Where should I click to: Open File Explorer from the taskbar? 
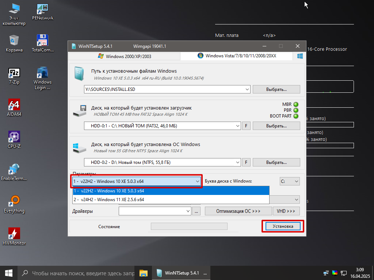coord(143,273)
